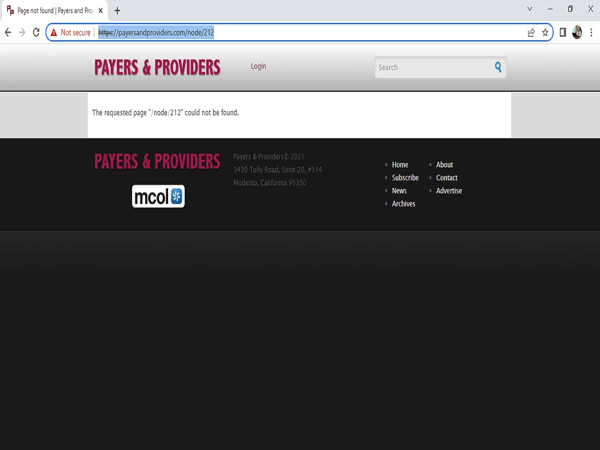Click the header Payers & Providers logo

pyautogui.click(x=157, y=67)
